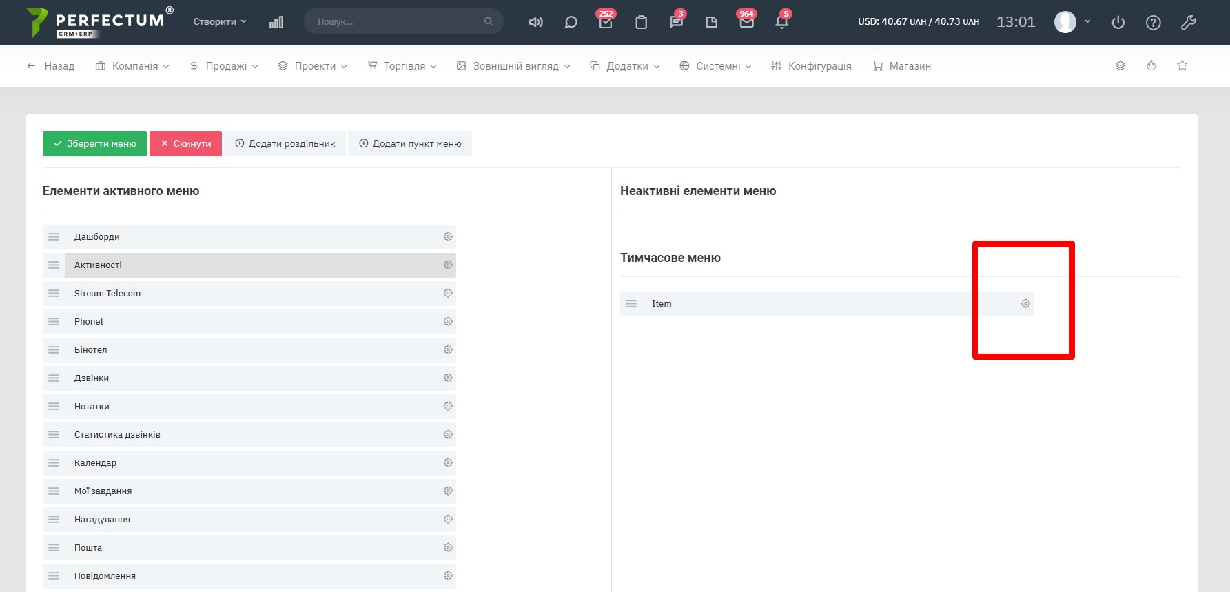Click Додати пункт меню button
This screenshot has width=1230, height=592.
click(410, 144)
